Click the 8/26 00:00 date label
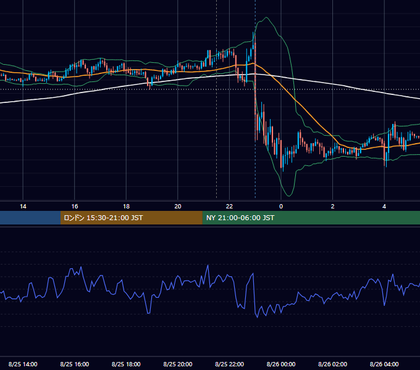The image size is (420, 370). (x=281, y=364)
